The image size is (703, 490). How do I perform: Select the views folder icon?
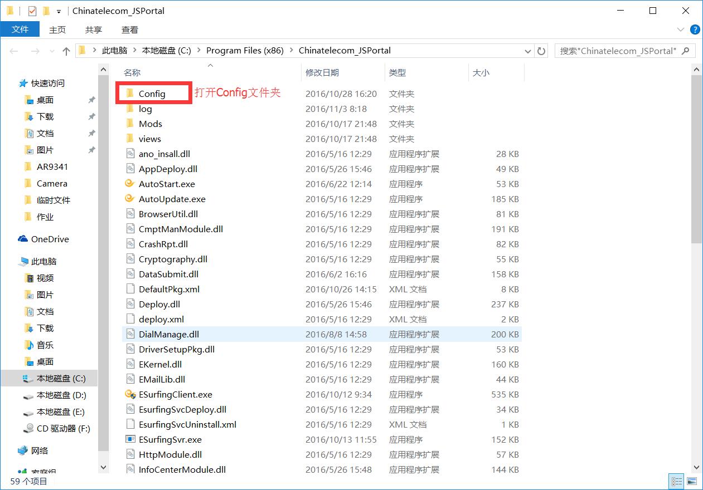pyautogui.click(x=130, y=139)
